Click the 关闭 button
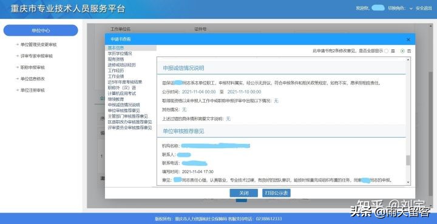 pos(243,193)
